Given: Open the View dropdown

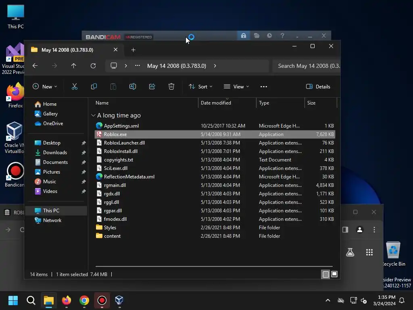Looking at the screenshot, I should click(x=236, y=86).
